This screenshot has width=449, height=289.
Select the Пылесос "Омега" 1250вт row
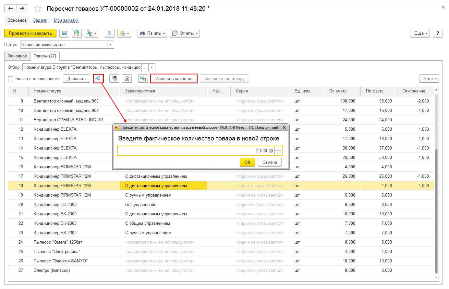pyautogui.click(x=221, y=242)
